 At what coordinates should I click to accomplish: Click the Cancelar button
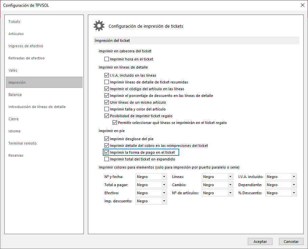(x=291, y=242)
